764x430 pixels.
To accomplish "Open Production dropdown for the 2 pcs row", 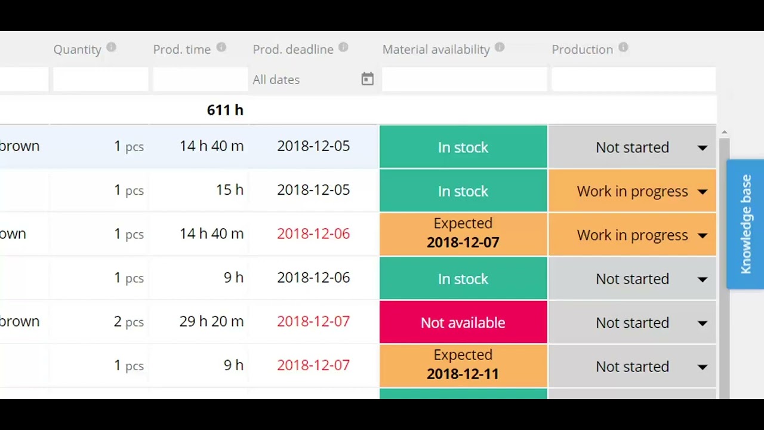I will (x=702, y=323).
